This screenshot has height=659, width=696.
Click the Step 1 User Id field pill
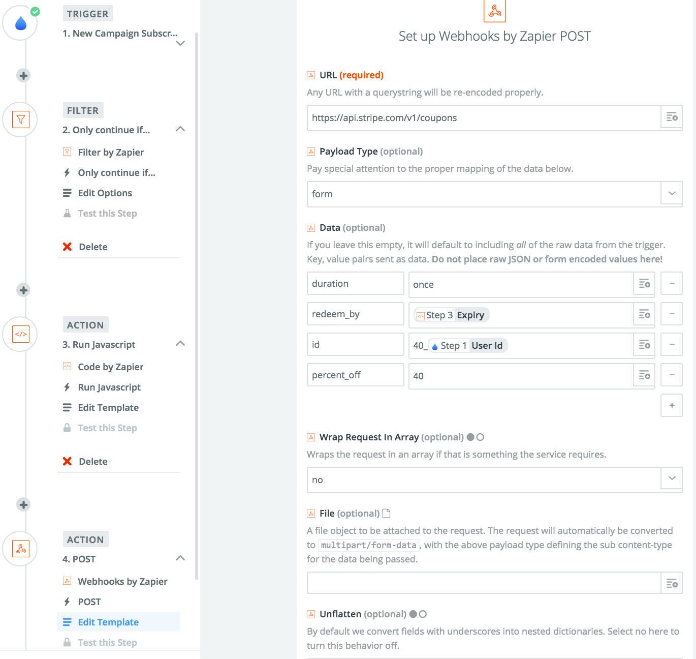(x=468, y=345)
